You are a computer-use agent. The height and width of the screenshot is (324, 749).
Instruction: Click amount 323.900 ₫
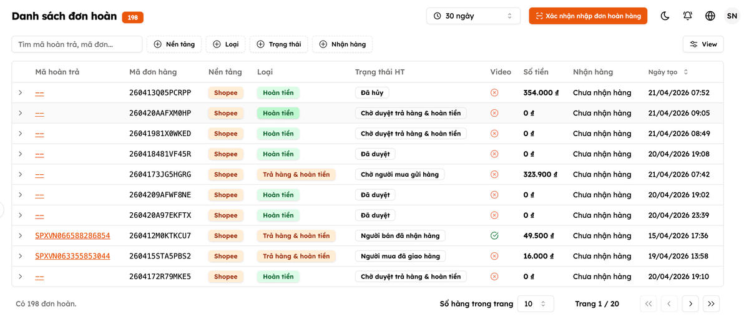(541, 174)
